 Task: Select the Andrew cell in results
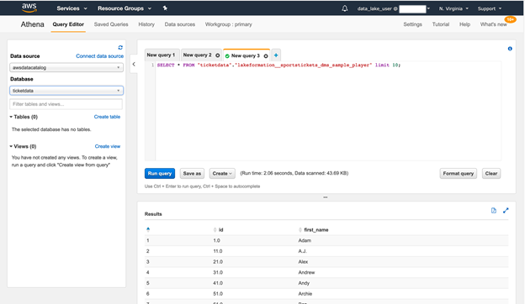point(306,273)
